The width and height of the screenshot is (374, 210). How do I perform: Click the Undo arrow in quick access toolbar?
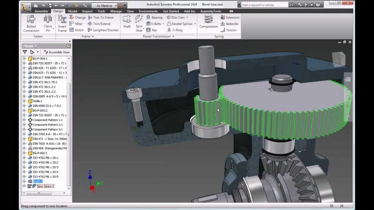56,6
